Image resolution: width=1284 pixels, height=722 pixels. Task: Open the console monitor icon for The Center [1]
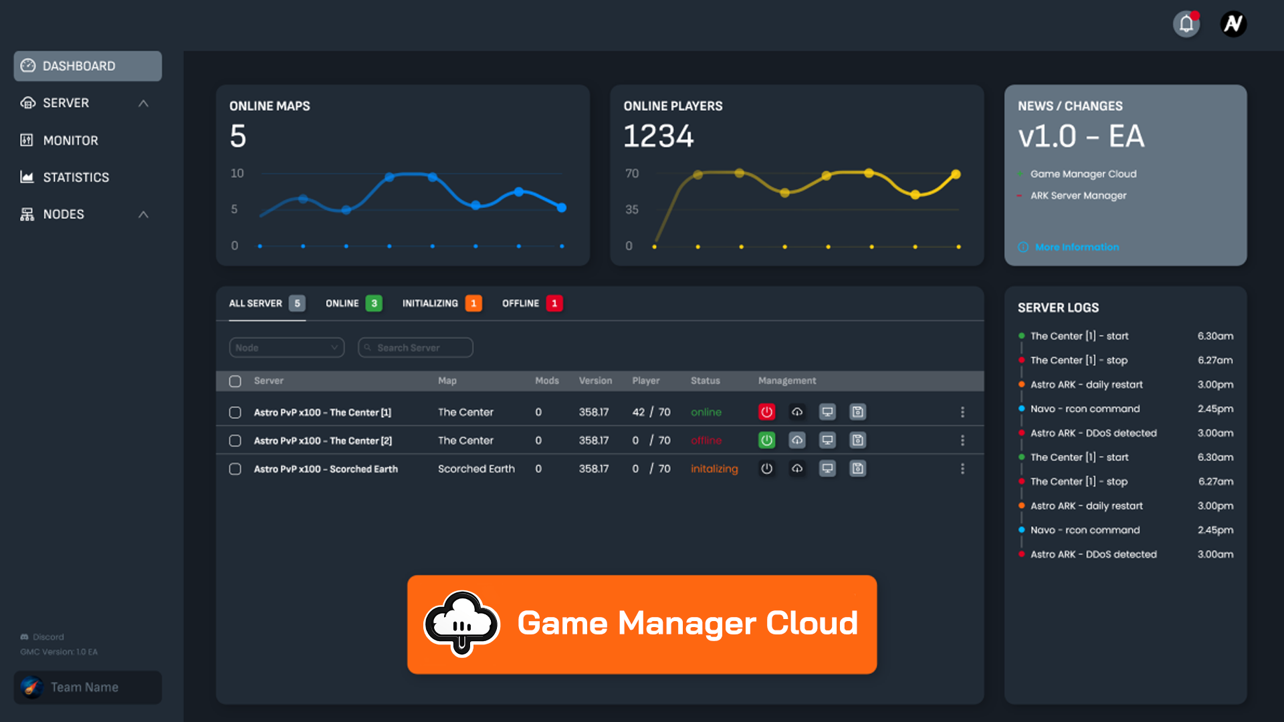(x=827, y=412)
